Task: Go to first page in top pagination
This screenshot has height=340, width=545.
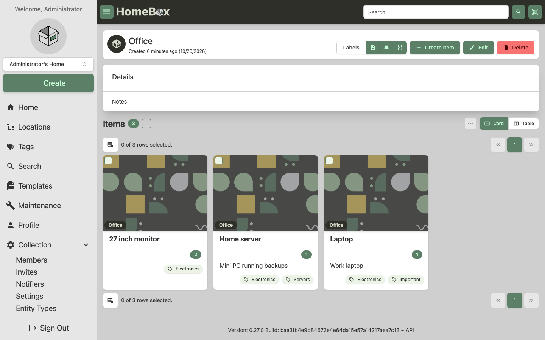Action: [x=498, y=145]
